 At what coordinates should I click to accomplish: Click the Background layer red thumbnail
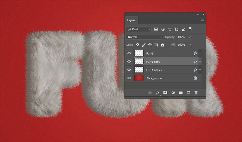pos(139,78)
